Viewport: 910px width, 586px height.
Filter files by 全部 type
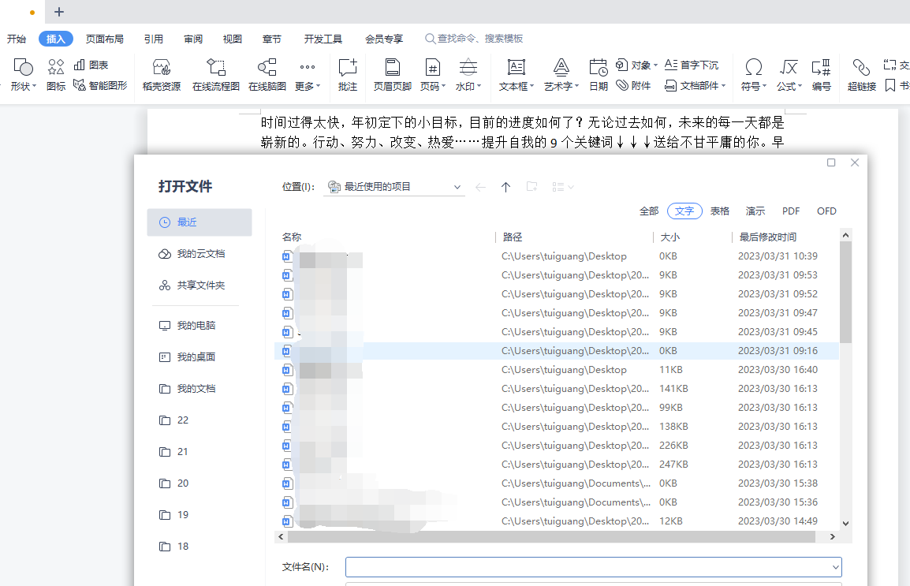(x=649, y=211)
